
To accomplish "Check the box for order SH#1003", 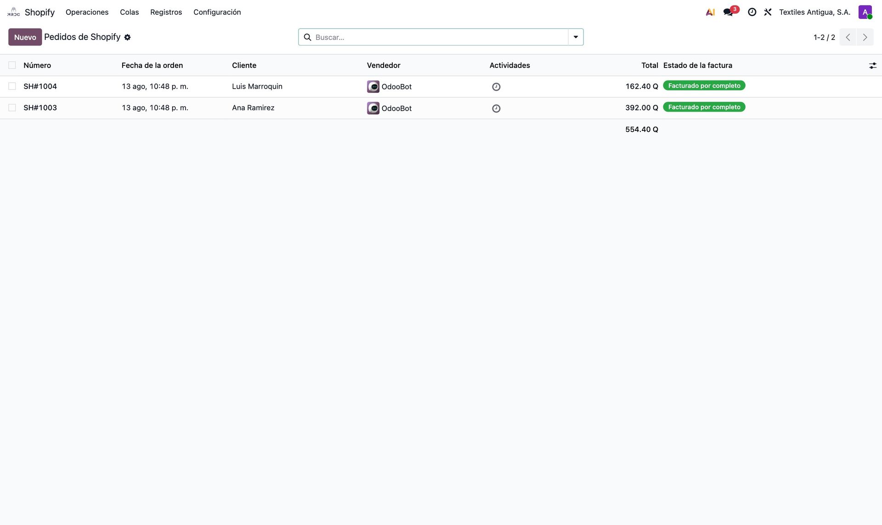I will (12, 107).
